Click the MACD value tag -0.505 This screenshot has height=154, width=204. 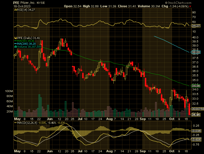[x=196, y=140]
